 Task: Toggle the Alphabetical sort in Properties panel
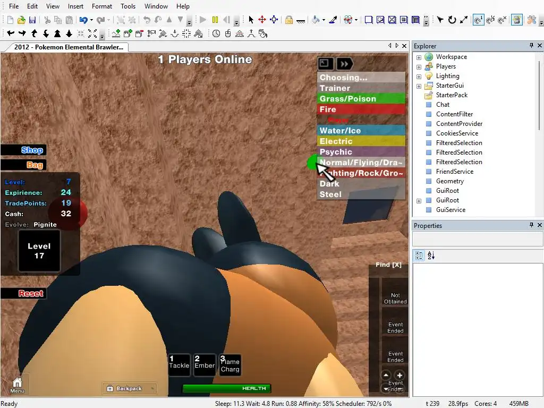pyautogui.click(x=431, y=256)
